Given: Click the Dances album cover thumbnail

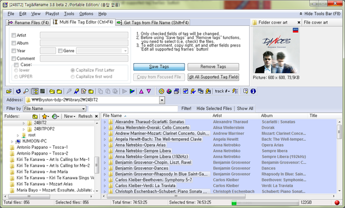Looking at the screenshot, I should (276, 51).
